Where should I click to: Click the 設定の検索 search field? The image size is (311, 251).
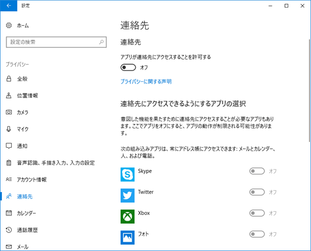click(x=56, y=42)
